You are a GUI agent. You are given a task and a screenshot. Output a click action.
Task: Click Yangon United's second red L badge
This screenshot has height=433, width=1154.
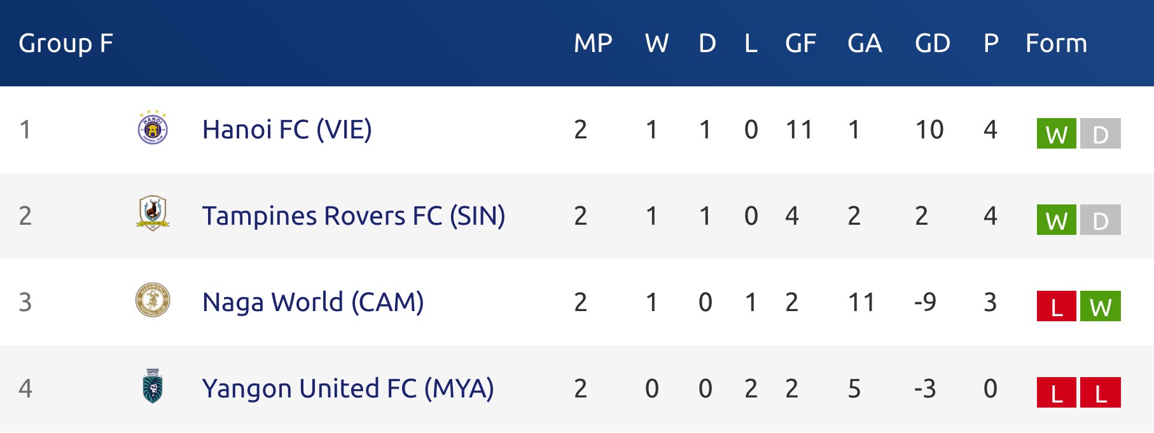(x=1101, y=392)
